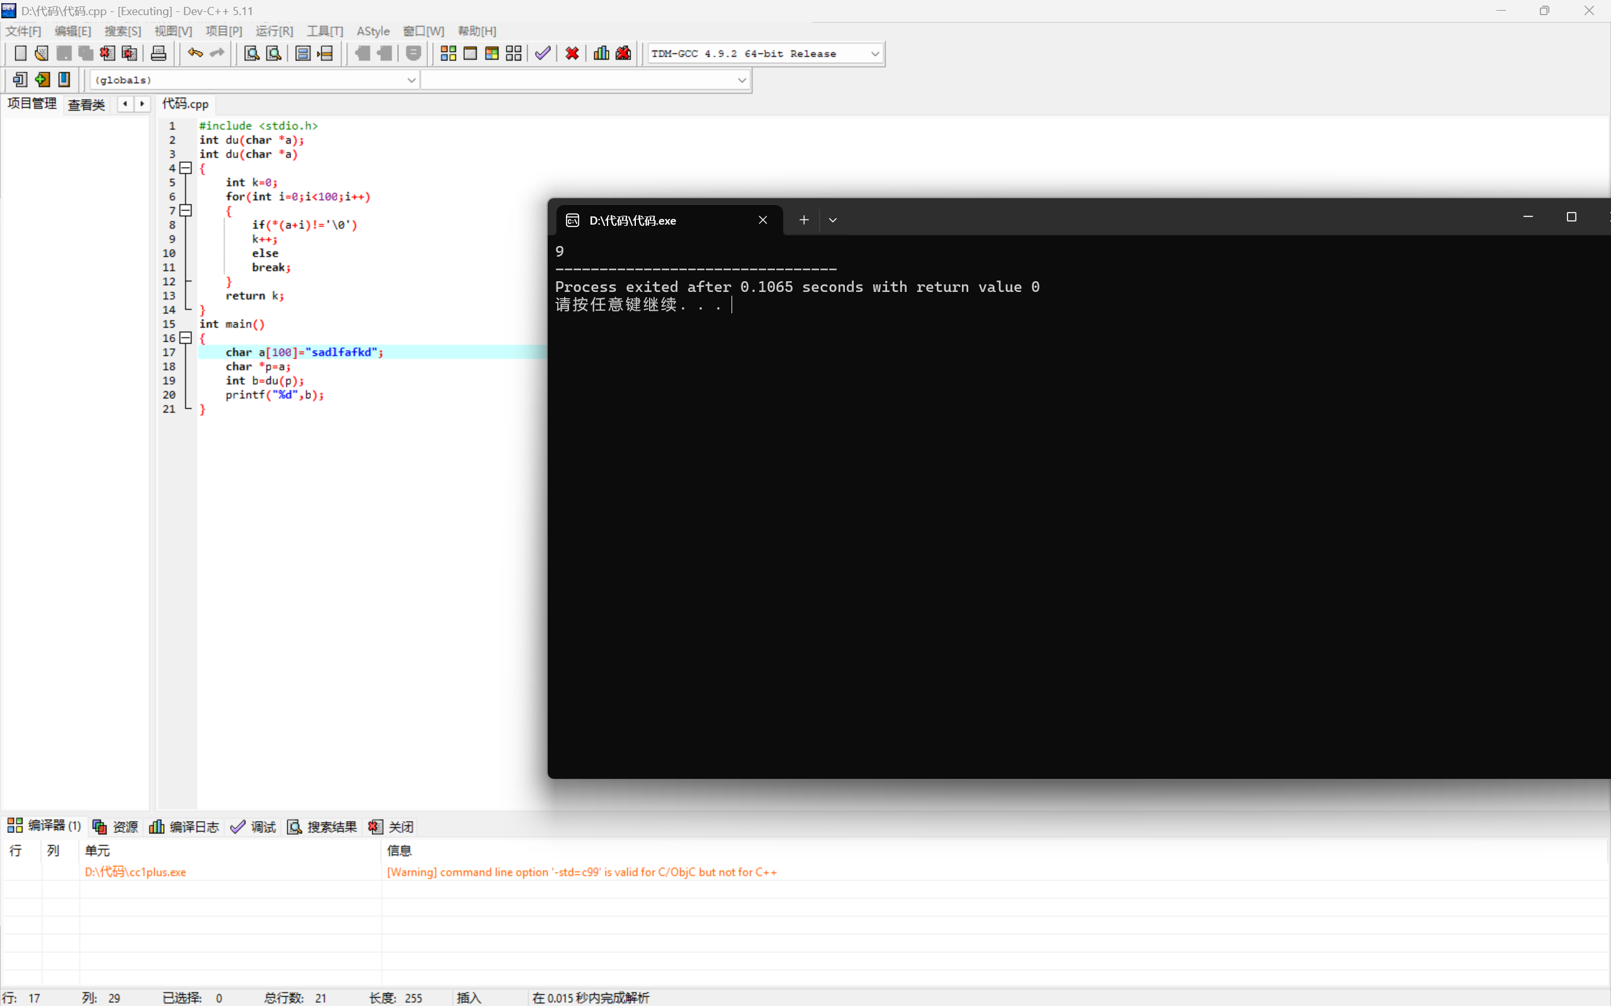The width and height of the screenshot is (1611, 1006).
Task: Click the Compile icon in toolbar
Action: [x=448, y=53]
